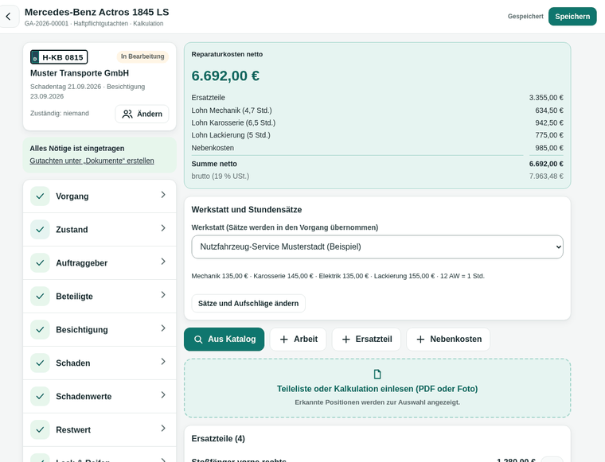
Task: Click the Ersatzteile 3.355,00 € row
Action: point(377,98)
